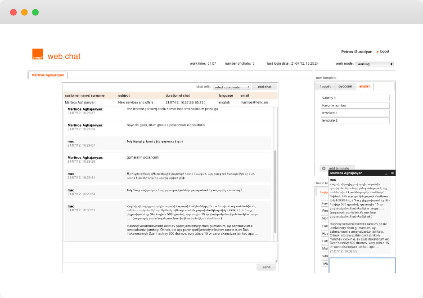This screenshot has height=298, width=423.
Task: Click the chat conversation scrollbar
Action: pos(275,191)
